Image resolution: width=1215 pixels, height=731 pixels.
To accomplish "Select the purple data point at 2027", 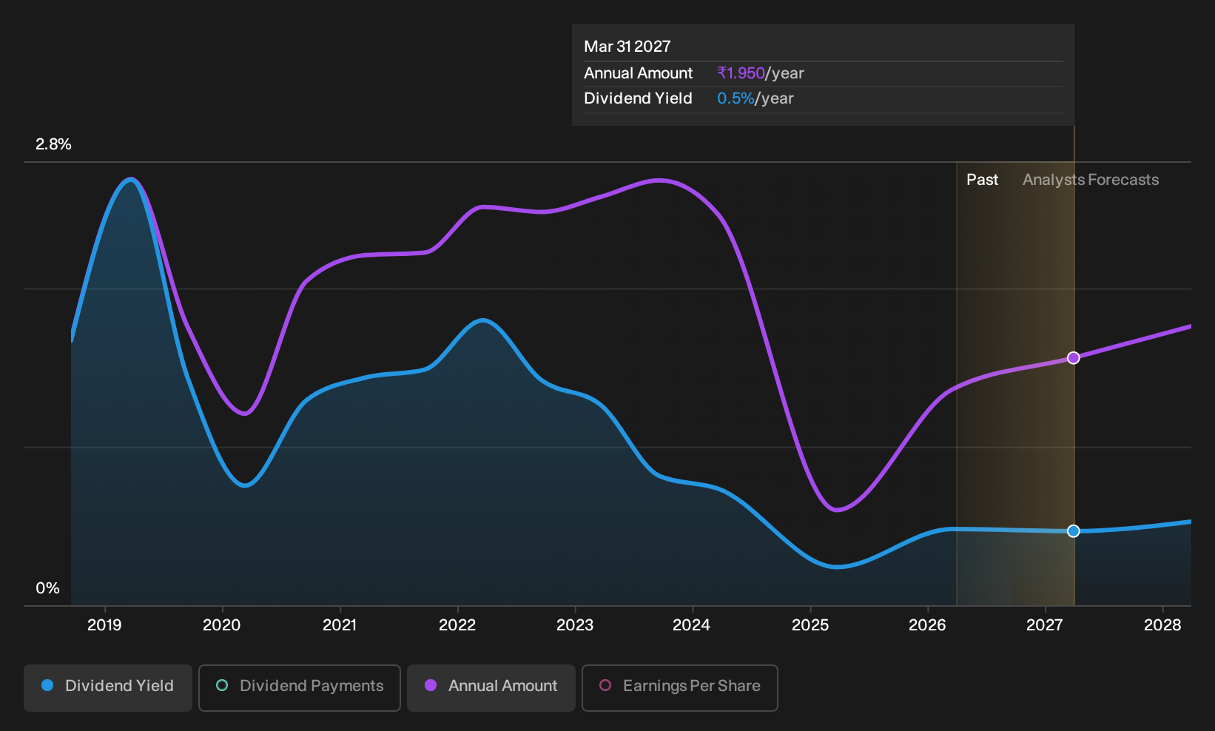I will point(1074,358).
